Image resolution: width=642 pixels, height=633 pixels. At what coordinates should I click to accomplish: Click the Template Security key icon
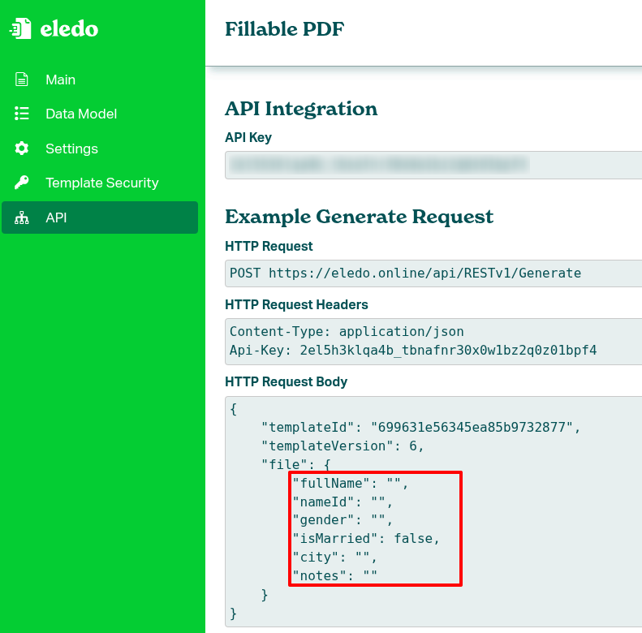coord(22,183)
